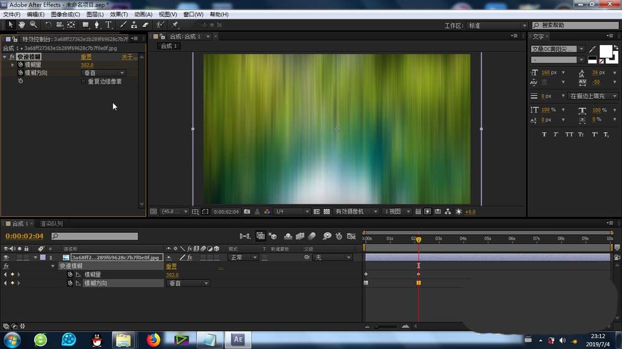Select the Zoom magnifier tool
622x349 pixels.
coord(34,25)
